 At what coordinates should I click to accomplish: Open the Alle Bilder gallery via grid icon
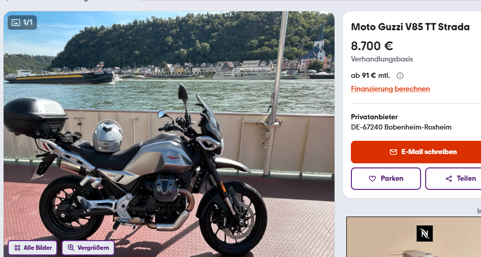point(17,248)
